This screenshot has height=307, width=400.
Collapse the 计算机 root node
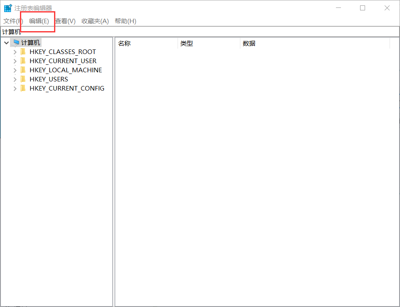(6, 42)
